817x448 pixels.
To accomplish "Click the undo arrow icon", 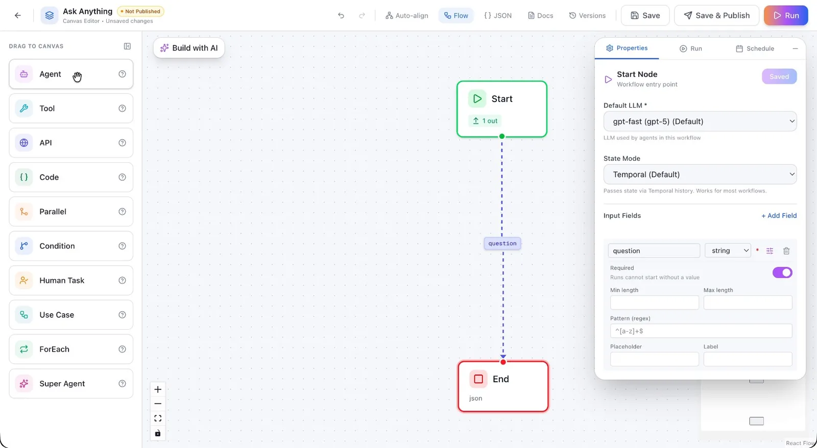I will click(x=341, y=15).
